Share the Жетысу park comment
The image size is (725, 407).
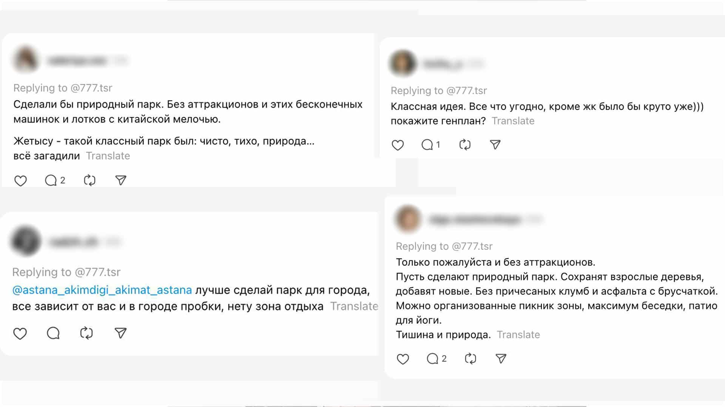pos(120,181)
